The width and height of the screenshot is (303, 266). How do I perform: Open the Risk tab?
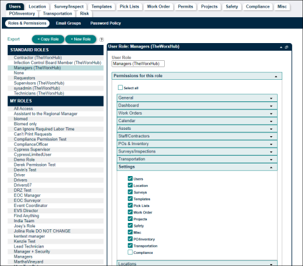(84, 13)
